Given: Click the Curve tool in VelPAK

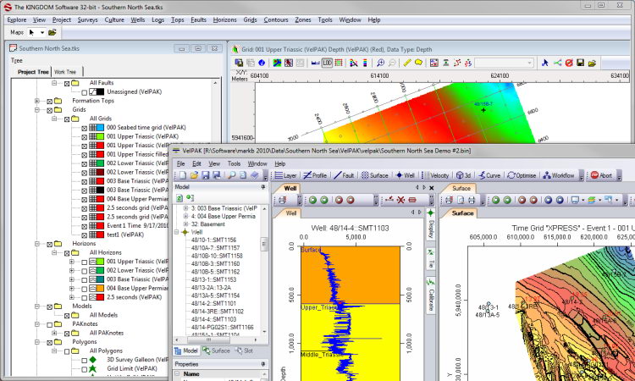Looking at the screenshot, I should pos(489,175).
